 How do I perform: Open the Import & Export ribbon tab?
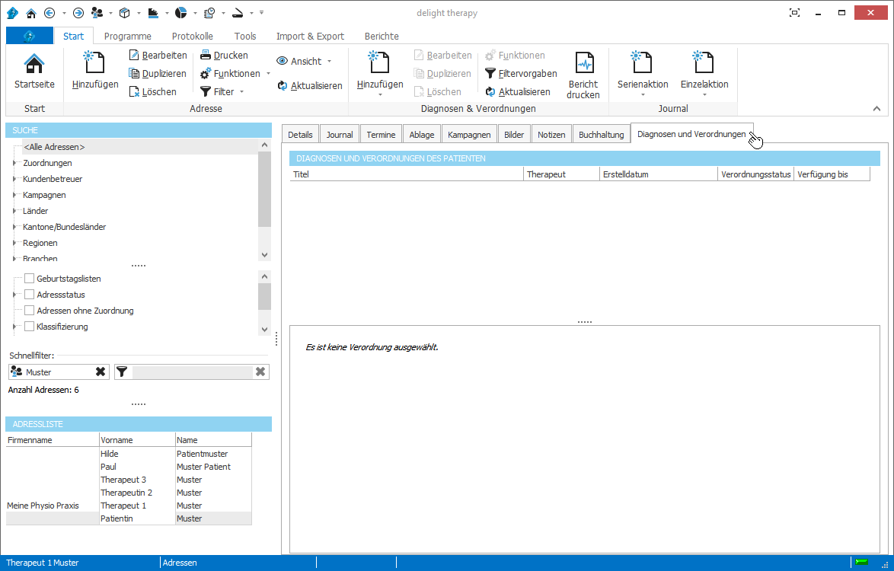[x=310, y=36]
